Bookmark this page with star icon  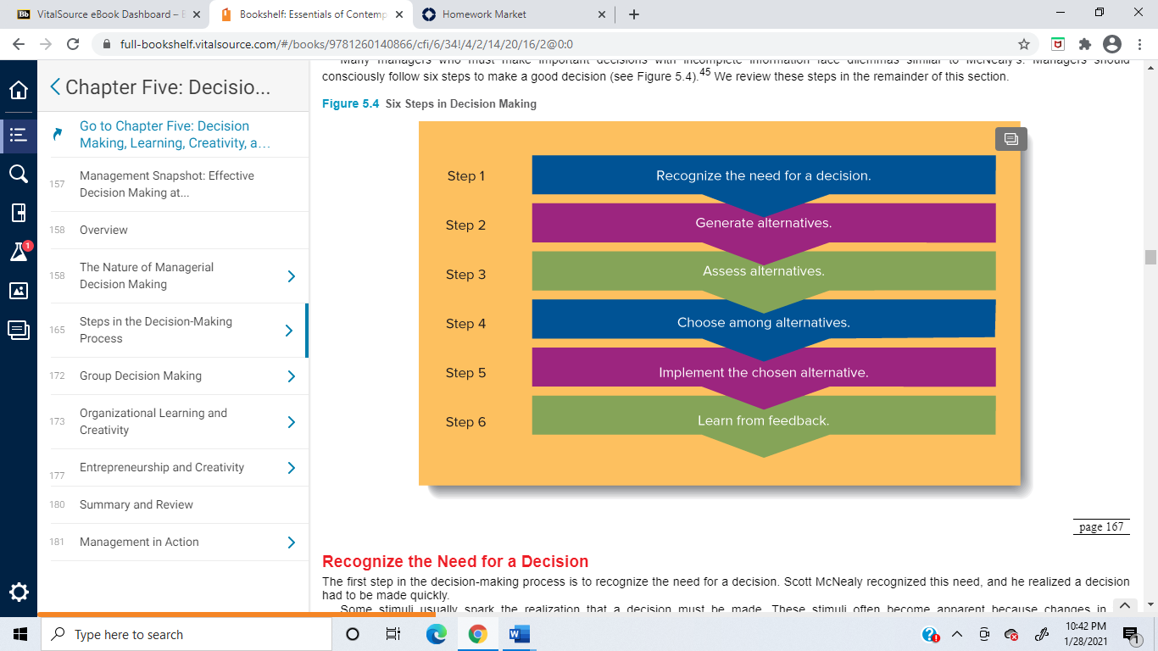coord(1024,44)
